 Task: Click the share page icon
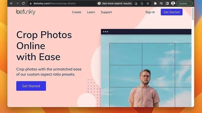click(142, 3)
